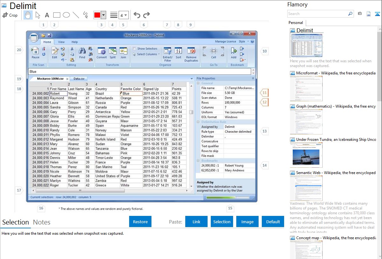
Task: Open the color picker dropdown arrow
Action: [103, 15]
